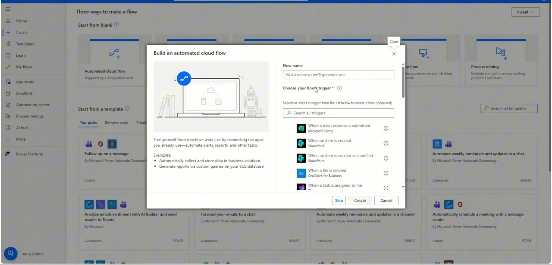This screenshot has width=552, height=265.
Task: Select Create in the sidebar
Action: pyautogui.click(x=22, y=32)
